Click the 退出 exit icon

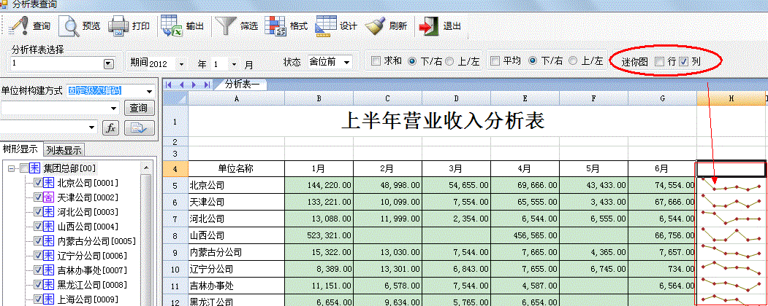coord(428,26)
